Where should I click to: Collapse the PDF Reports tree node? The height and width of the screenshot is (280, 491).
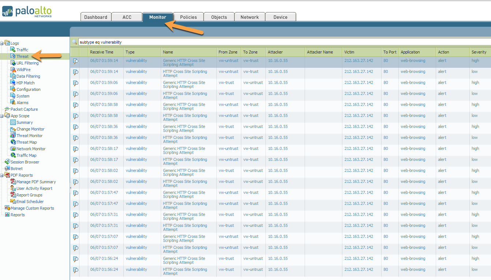[2, 175]
